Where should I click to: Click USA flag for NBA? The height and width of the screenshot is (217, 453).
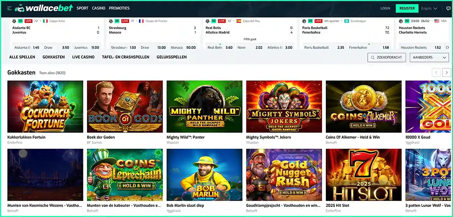(x=437, y=21)
